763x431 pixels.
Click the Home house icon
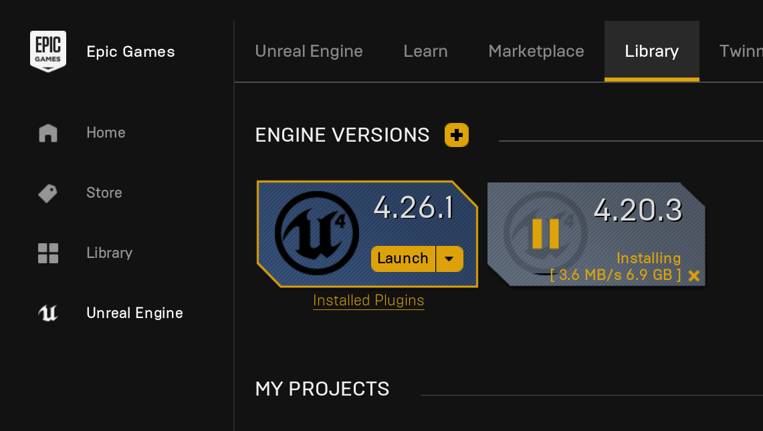point(48,133)
